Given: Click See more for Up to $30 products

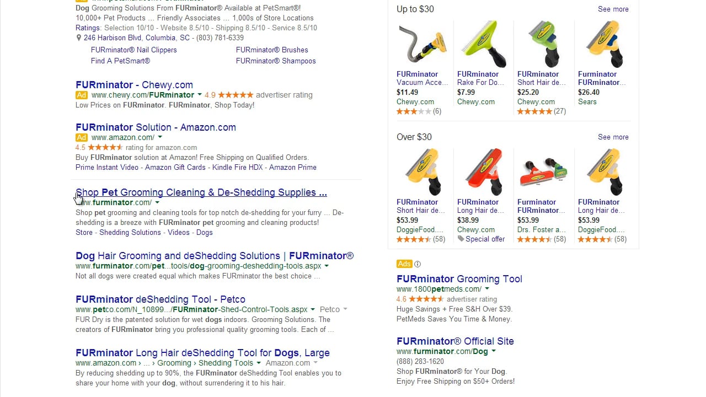Looking at the screenshot, I should pos(613,9).
